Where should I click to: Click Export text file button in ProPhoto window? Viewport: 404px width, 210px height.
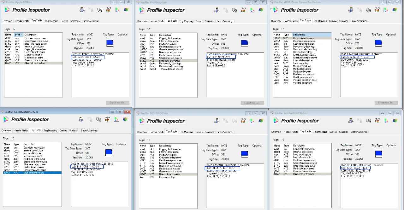point(252,103)
